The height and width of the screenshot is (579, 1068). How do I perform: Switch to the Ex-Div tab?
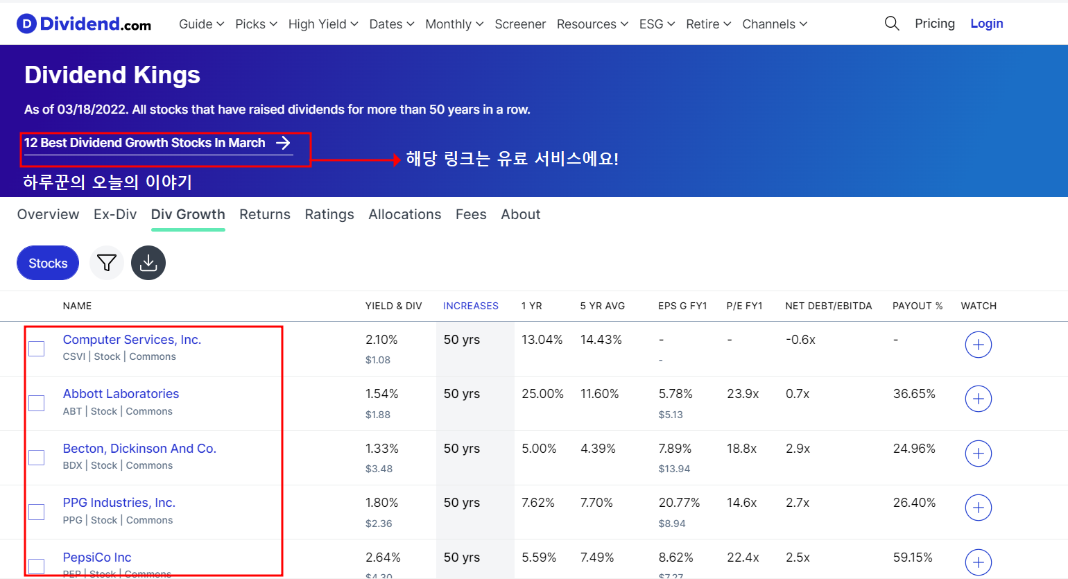click(x=115, y=214)
